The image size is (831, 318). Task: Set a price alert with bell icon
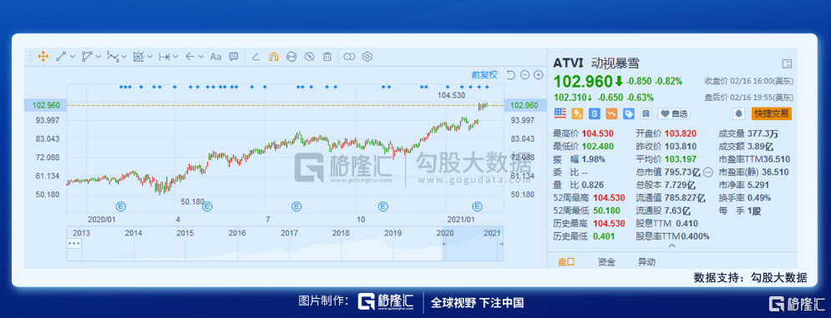738,114
